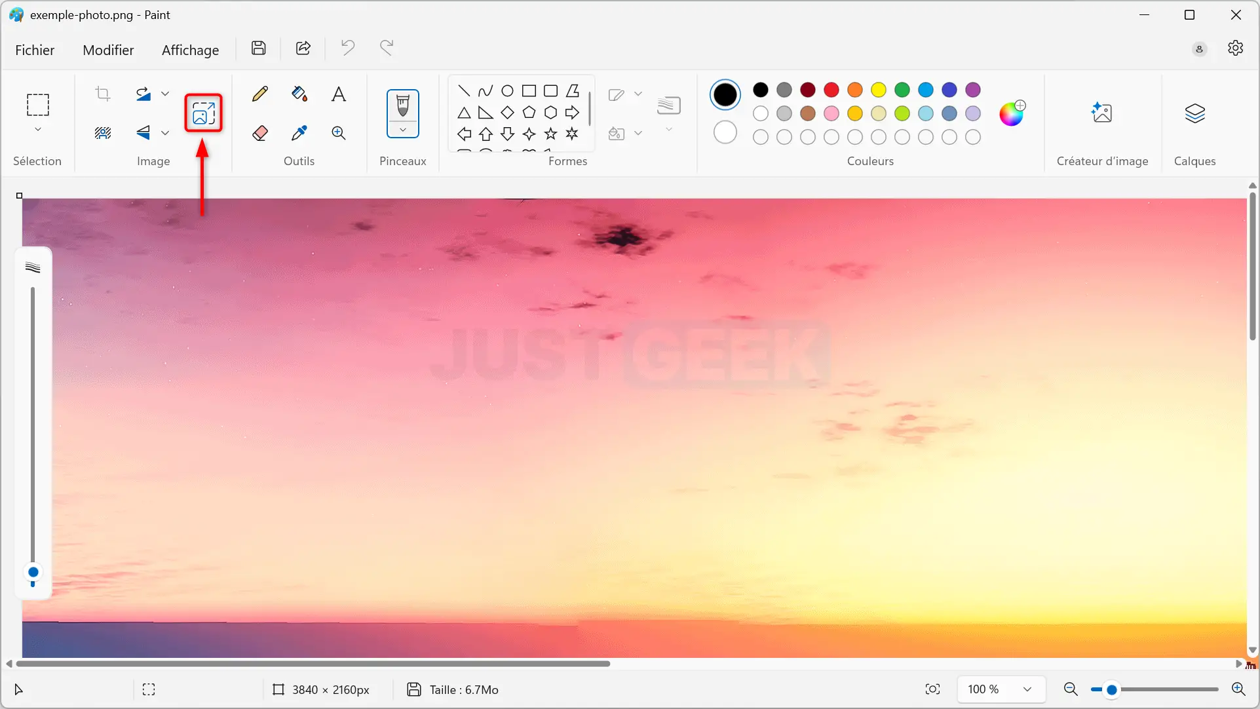Select the rectangular Selection tool
Viewport: 1260px width, 709px height.
(x=37, y=105)
